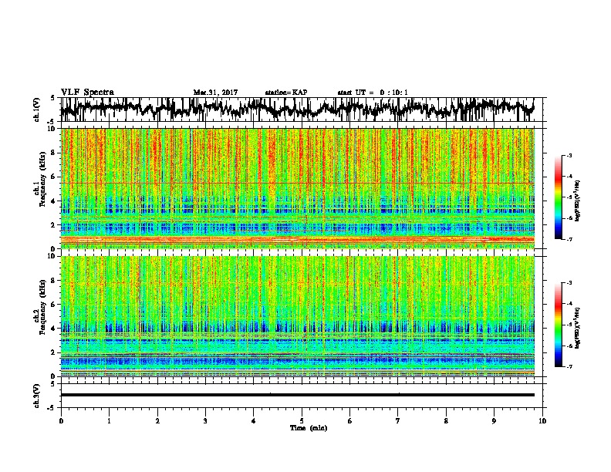611x472 pixels.
Task: Click the ch.2 spectrogram color bar
Action: (558, 325)
